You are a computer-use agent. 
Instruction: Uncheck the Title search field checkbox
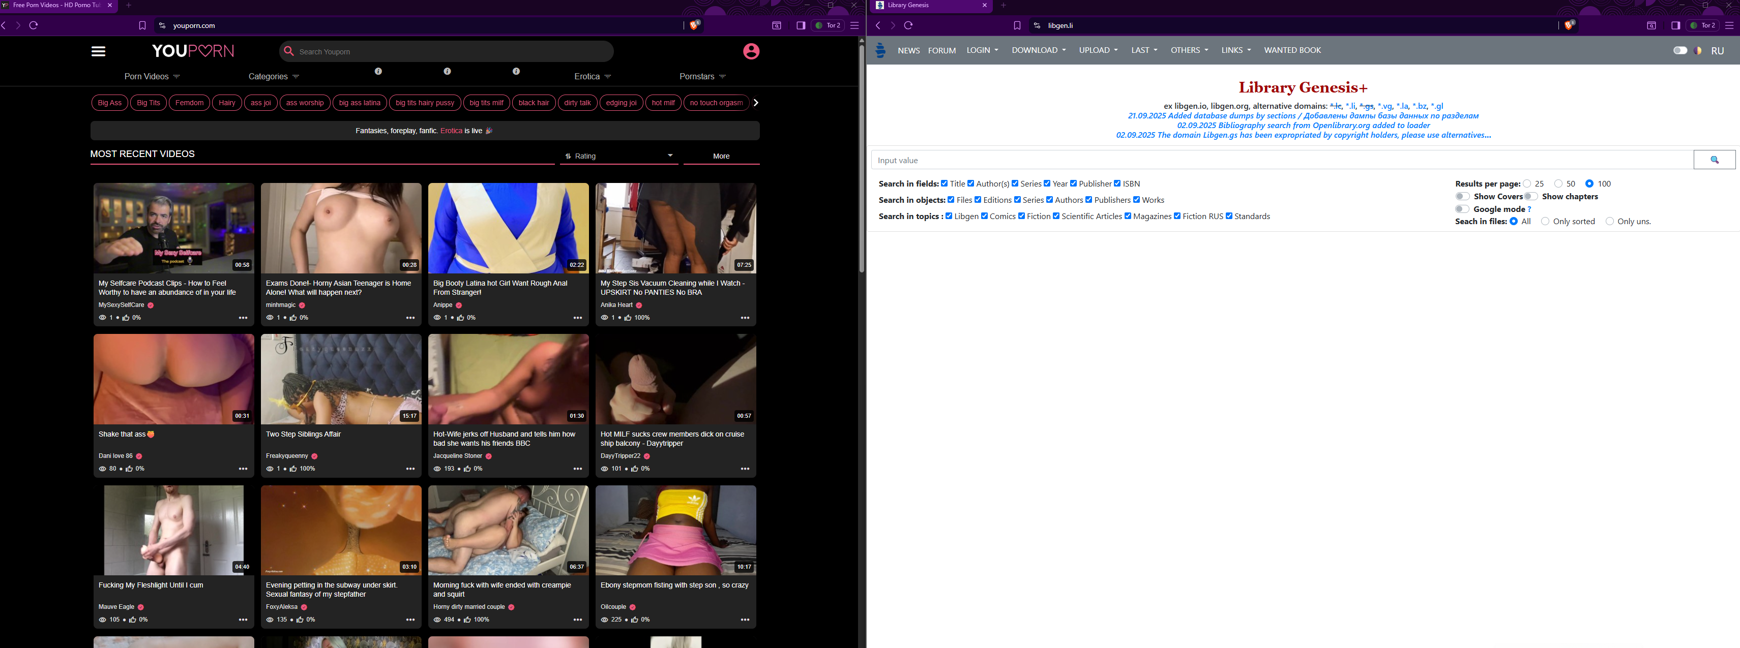[x=945, y=183]
